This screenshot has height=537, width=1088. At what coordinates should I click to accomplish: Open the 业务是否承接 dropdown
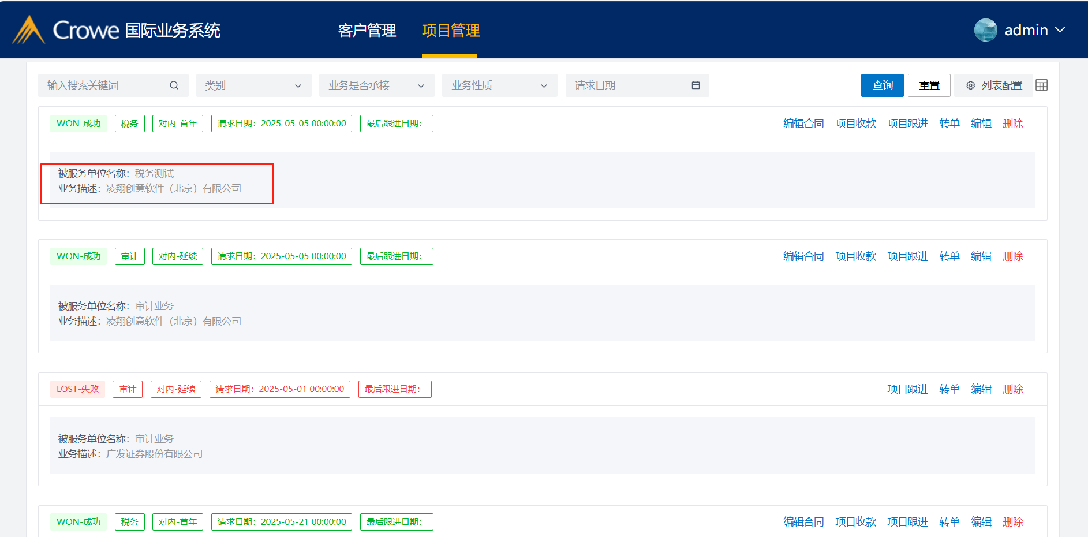pos(377,85)
